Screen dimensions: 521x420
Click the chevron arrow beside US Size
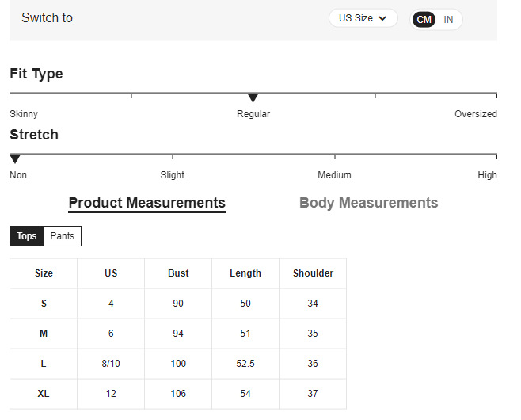(383, 18)
